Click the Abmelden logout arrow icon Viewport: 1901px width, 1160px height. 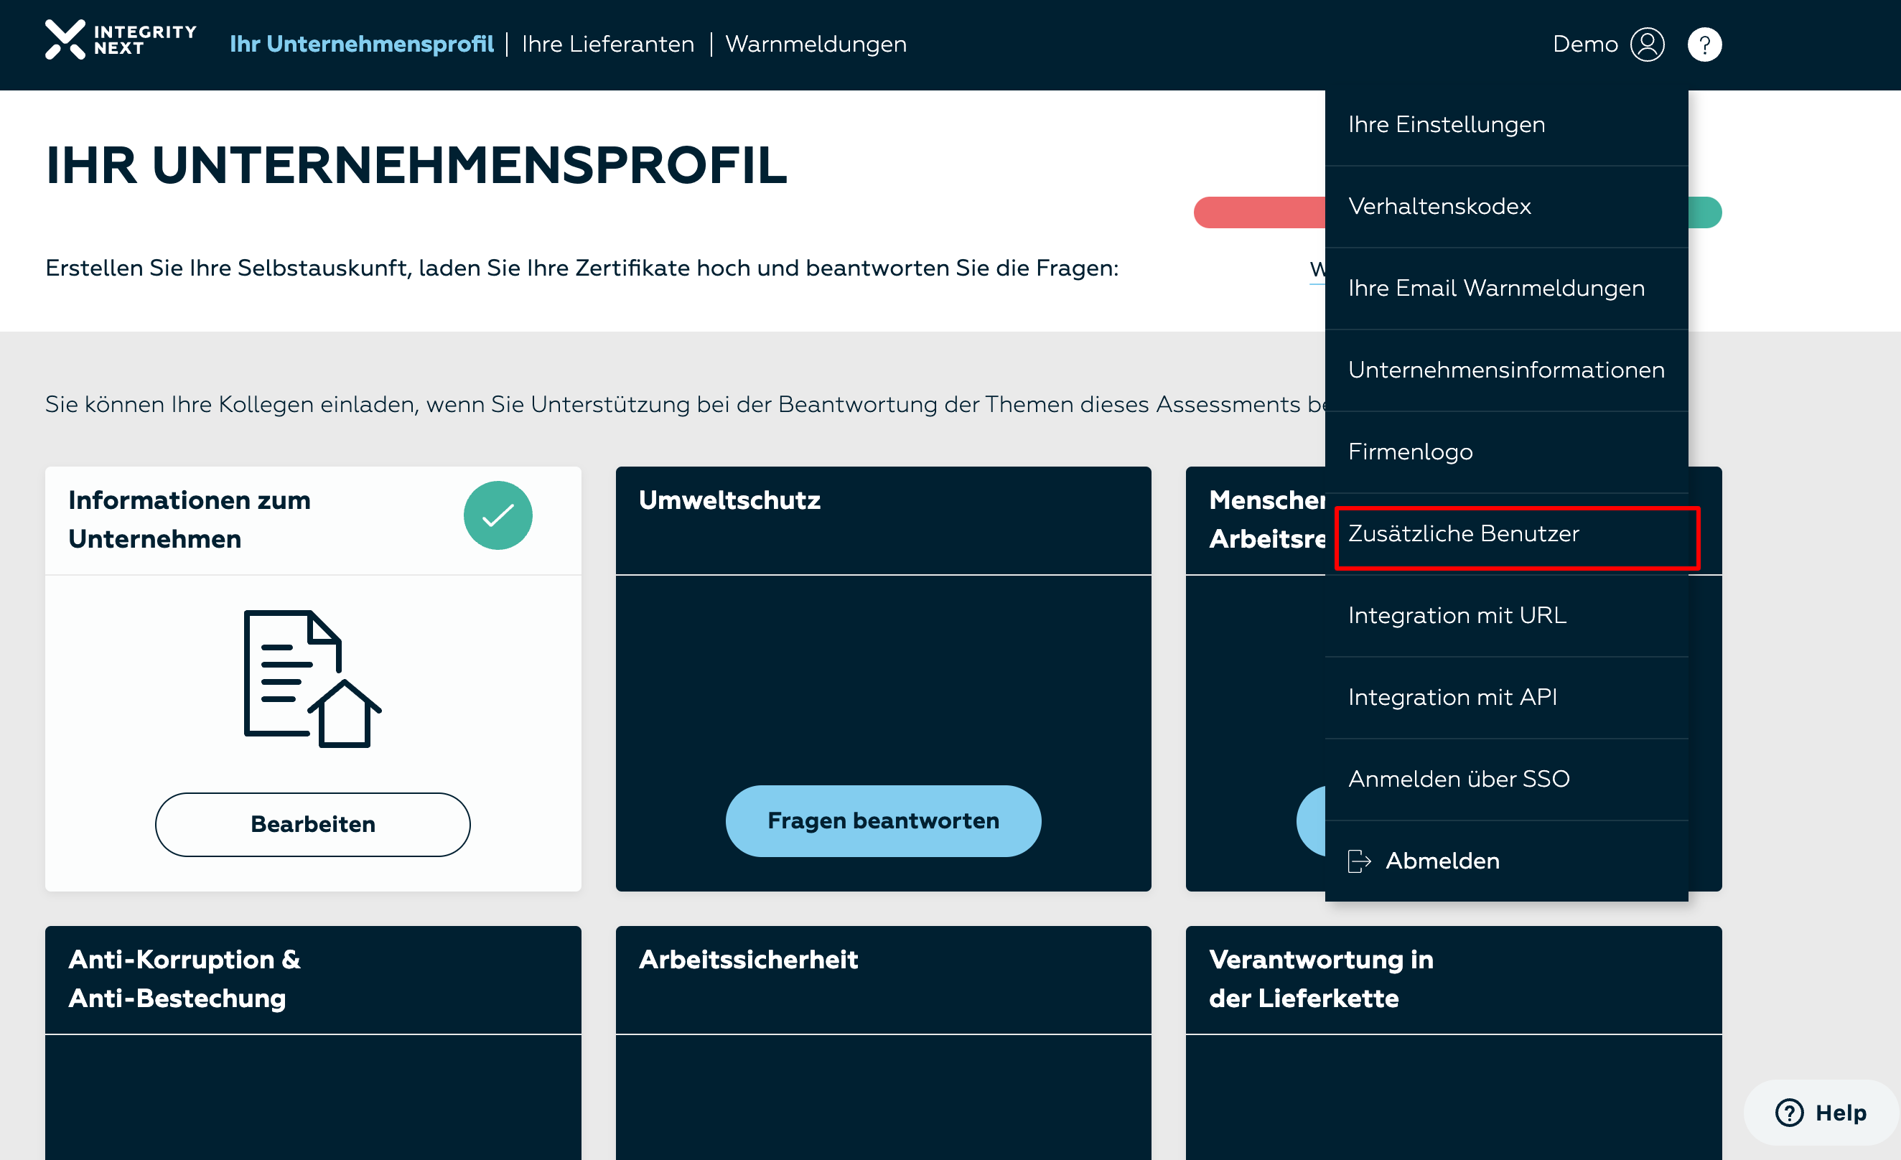tap(1359, 861)
